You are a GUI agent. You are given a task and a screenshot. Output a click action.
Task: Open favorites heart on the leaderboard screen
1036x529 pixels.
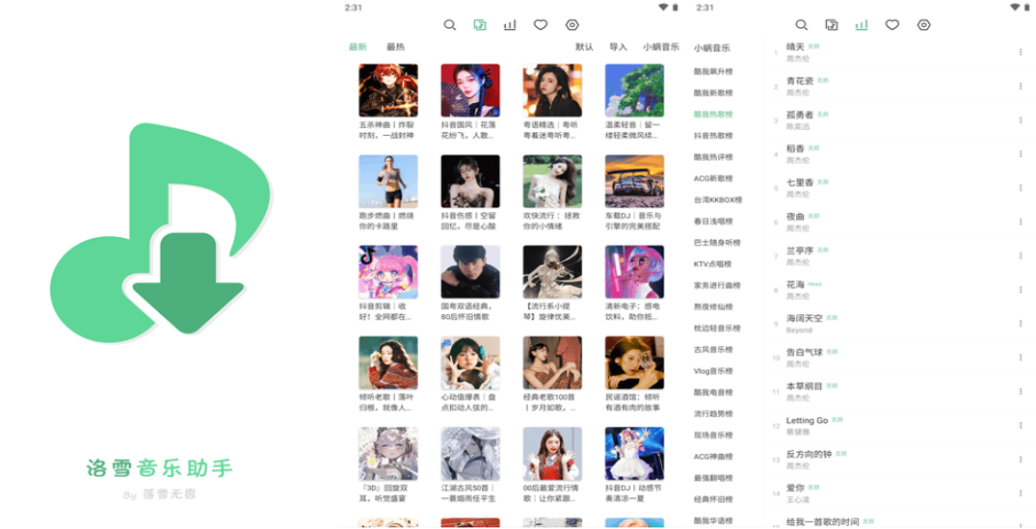[x=892, y=25]
